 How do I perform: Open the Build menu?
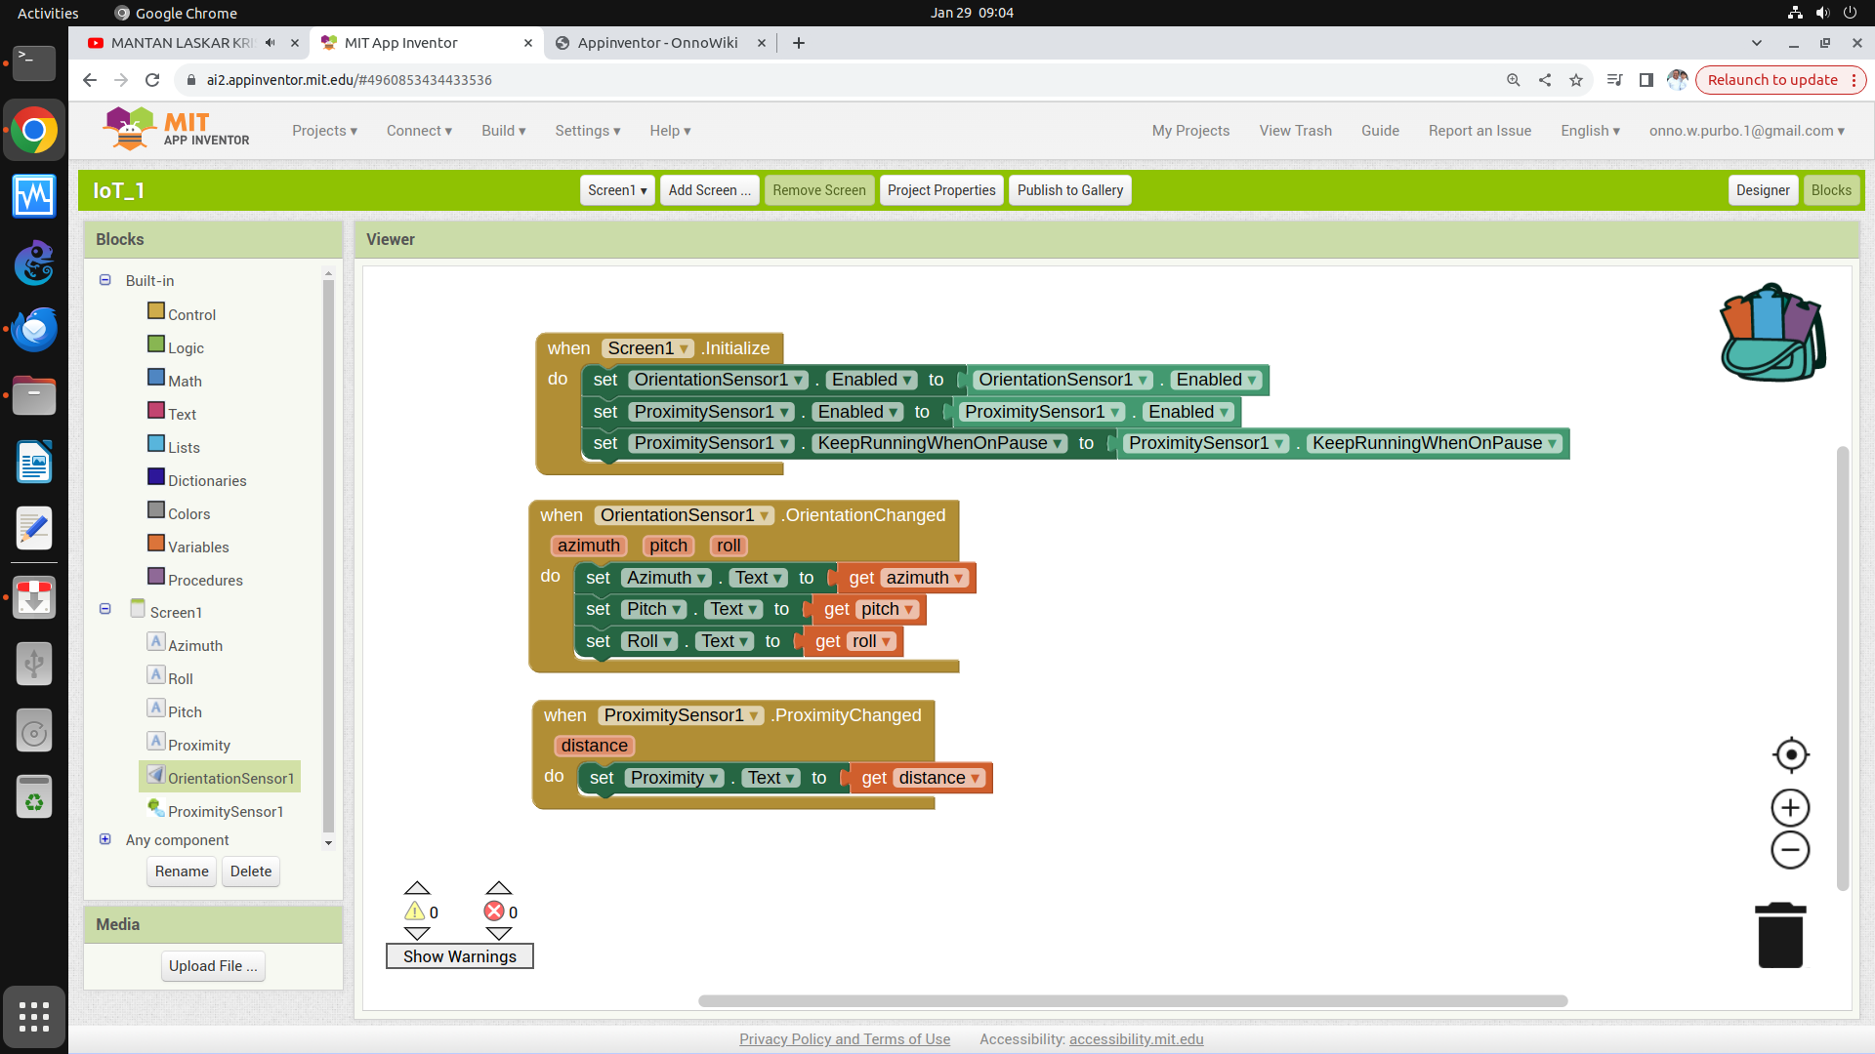pos(503,131)
